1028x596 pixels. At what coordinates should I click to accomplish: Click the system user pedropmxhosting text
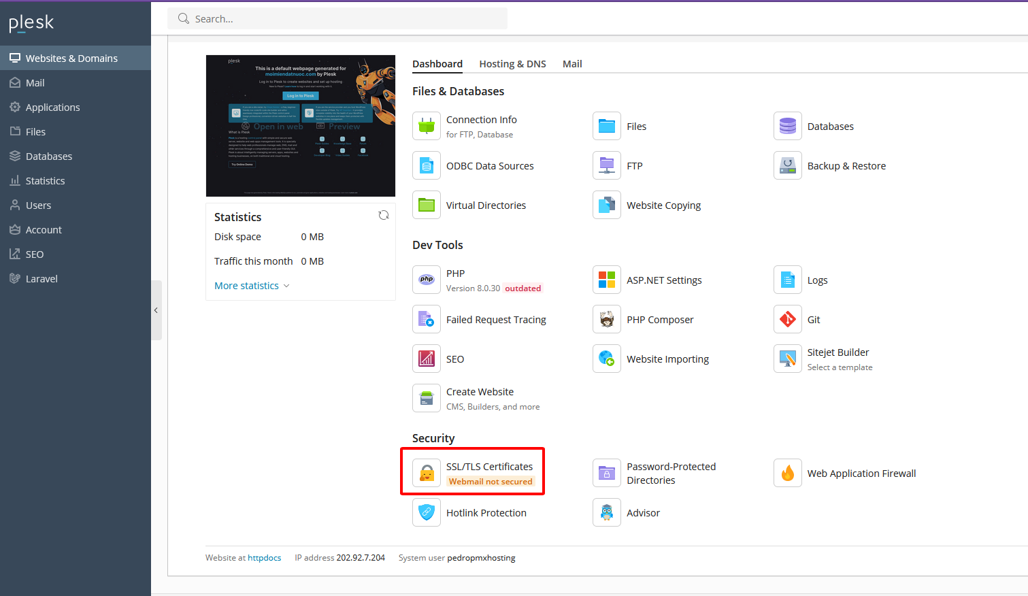[x=481, y=558]
